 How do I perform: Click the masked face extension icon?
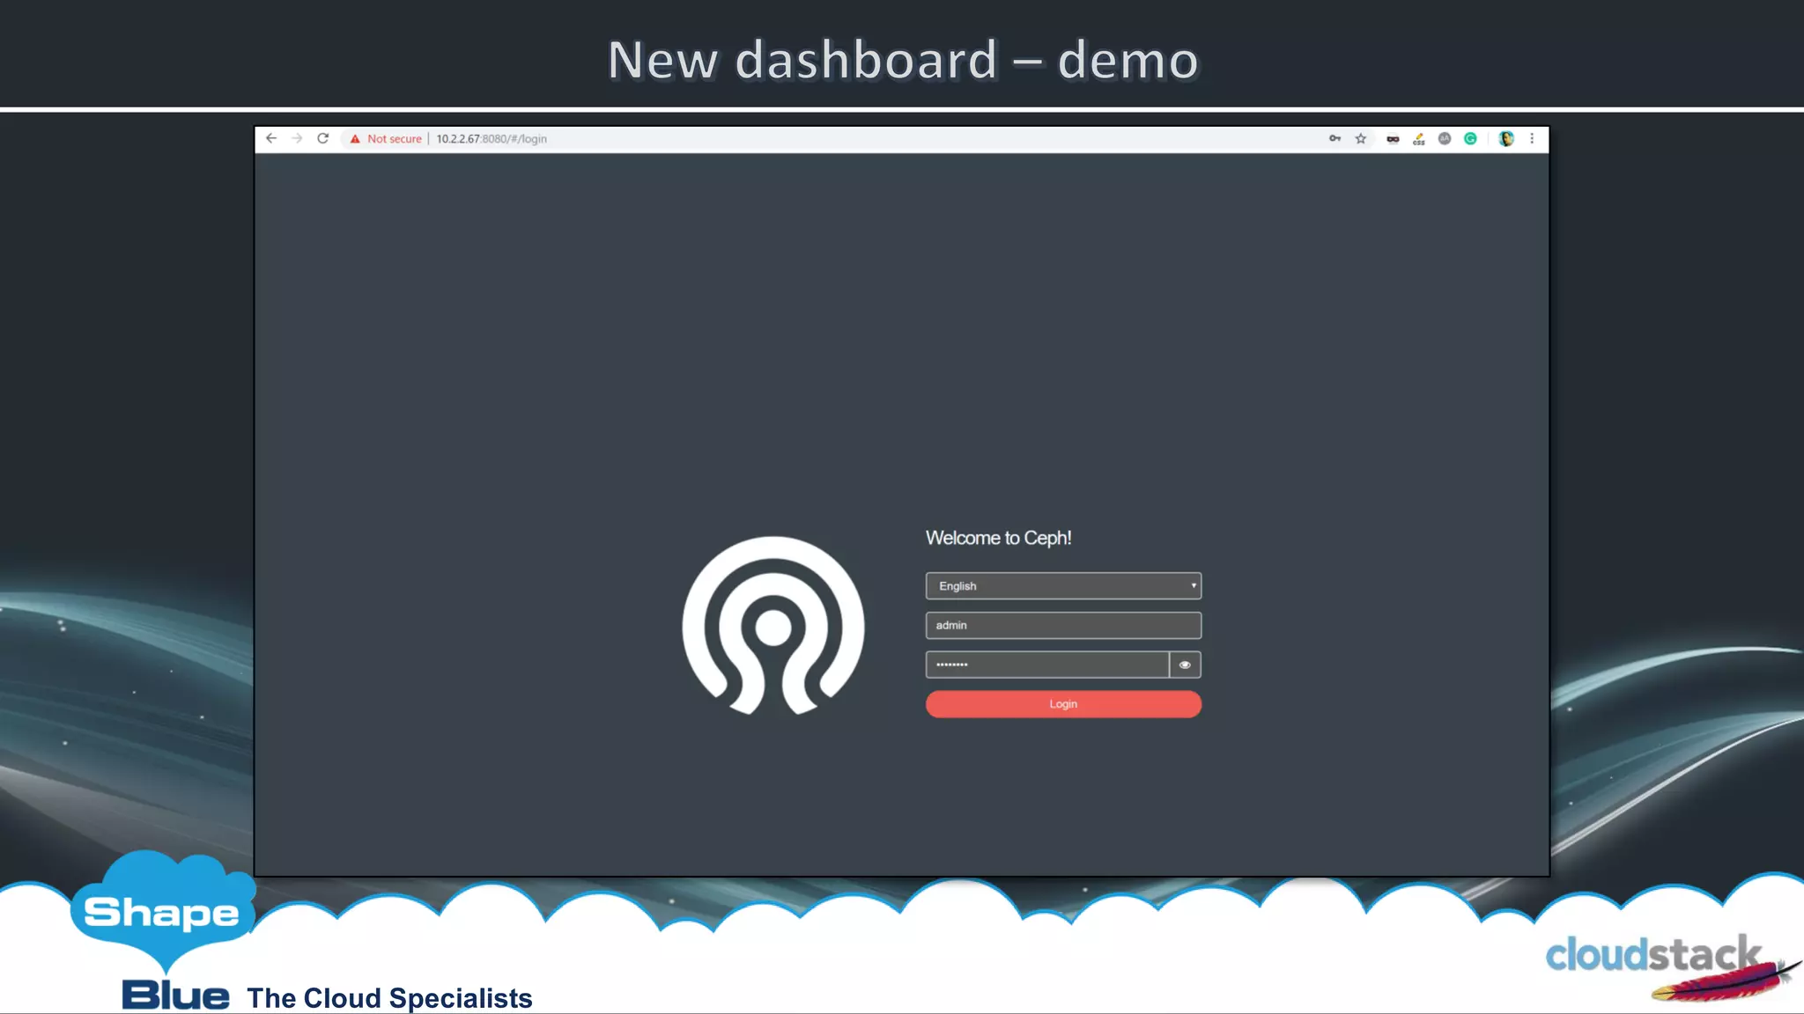coord(1393,139)
